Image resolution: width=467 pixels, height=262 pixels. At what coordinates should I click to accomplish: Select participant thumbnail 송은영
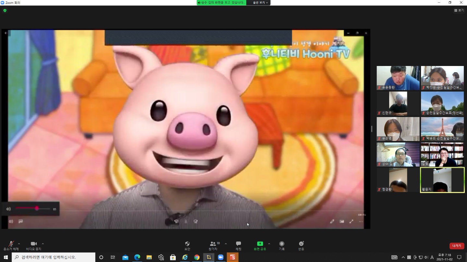(398, 129)
